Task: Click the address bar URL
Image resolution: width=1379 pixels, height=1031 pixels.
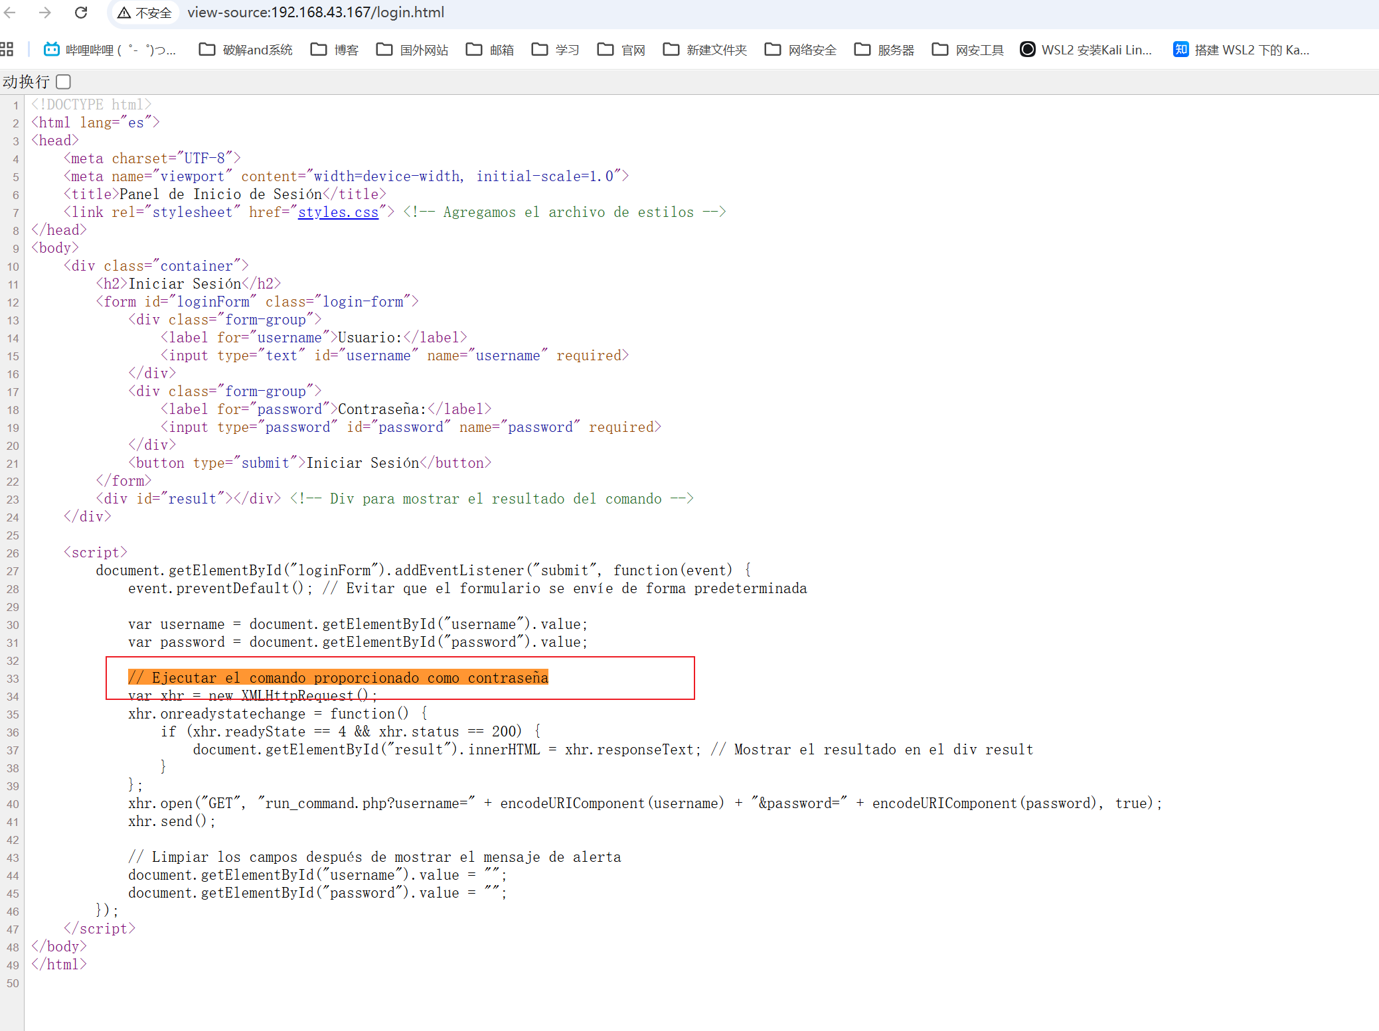Action: pos(316,13)
